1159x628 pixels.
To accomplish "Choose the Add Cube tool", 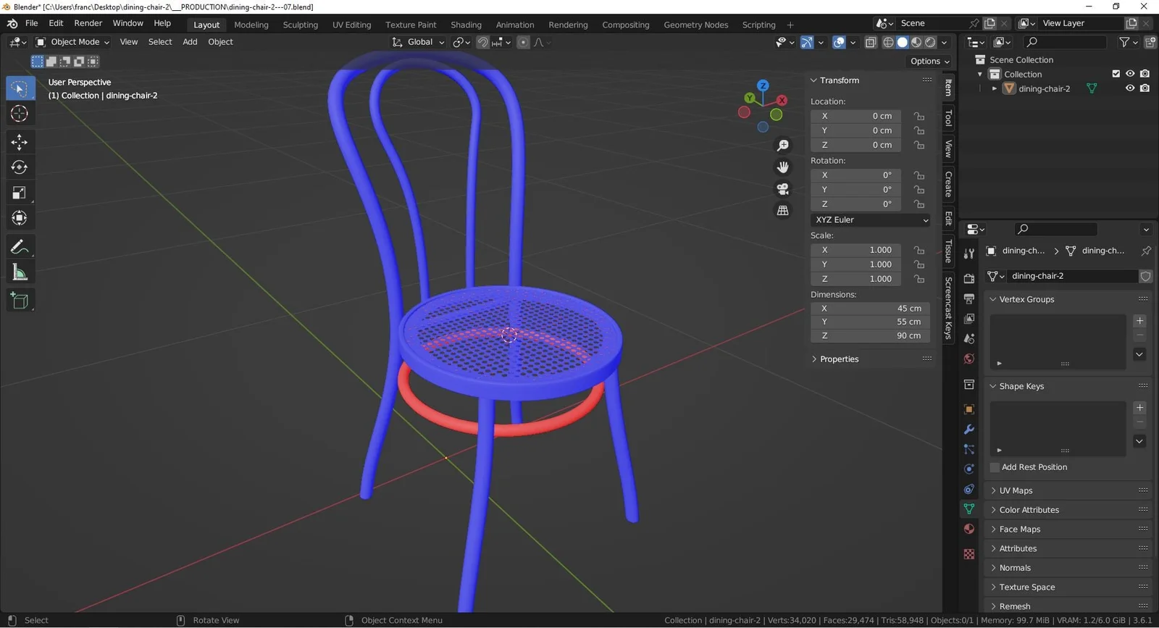I will (x=20, y=301).
